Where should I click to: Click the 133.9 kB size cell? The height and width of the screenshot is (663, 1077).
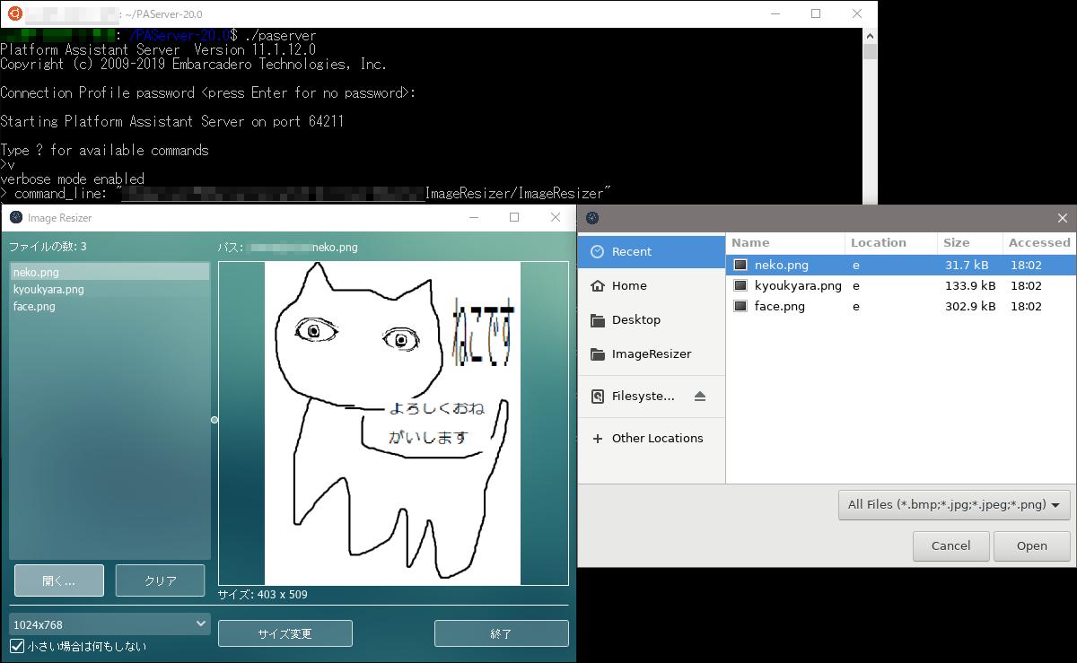970,286
